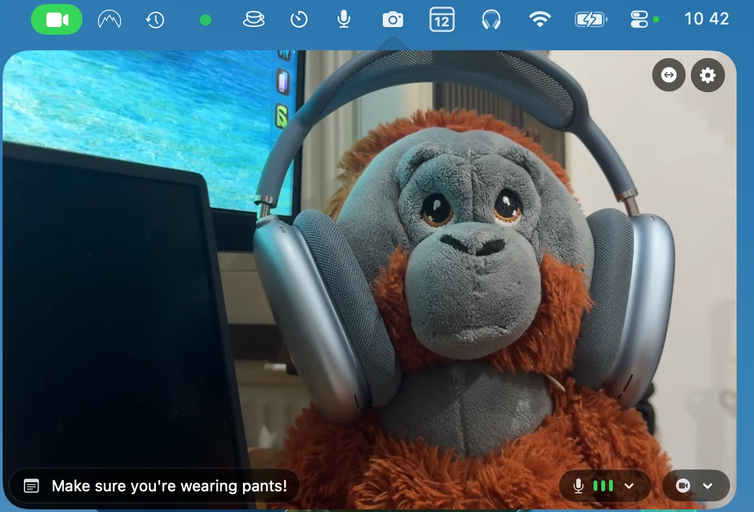The image size is (754, 512).
Task: Expand the camera source dropdown chevron
Action: point(708,486)
